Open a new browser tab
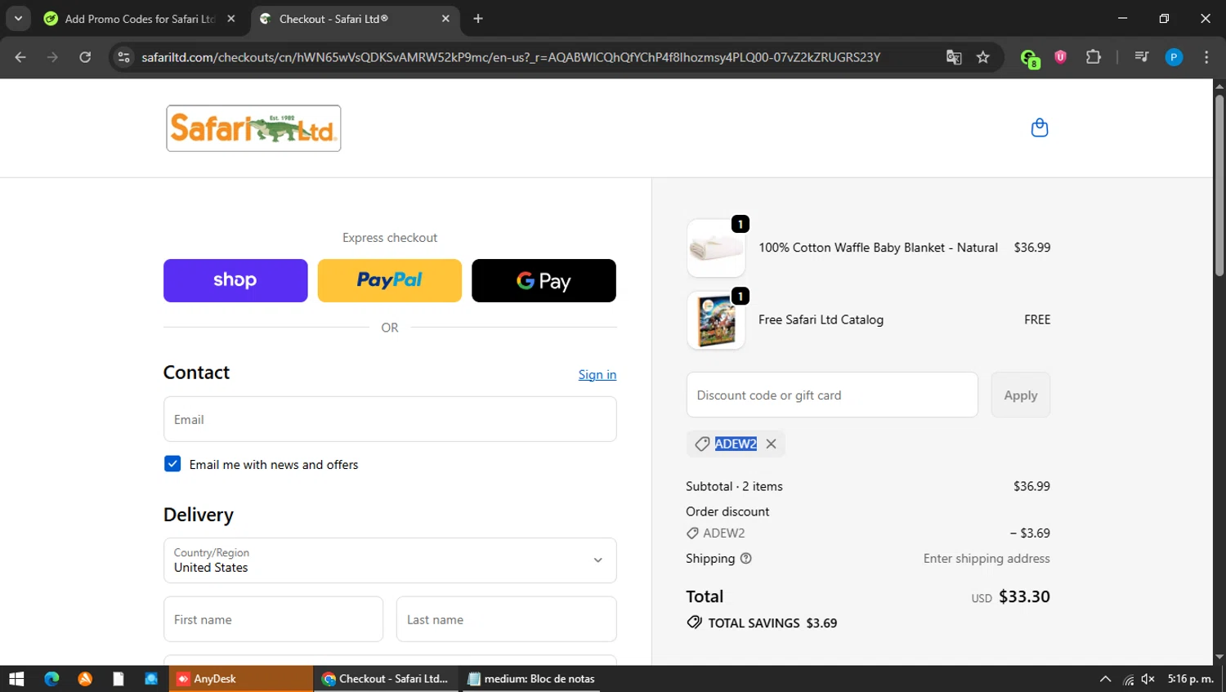The height and width of the screenshot is (692, 1226). pyautogui.click(x=478, y=19)
